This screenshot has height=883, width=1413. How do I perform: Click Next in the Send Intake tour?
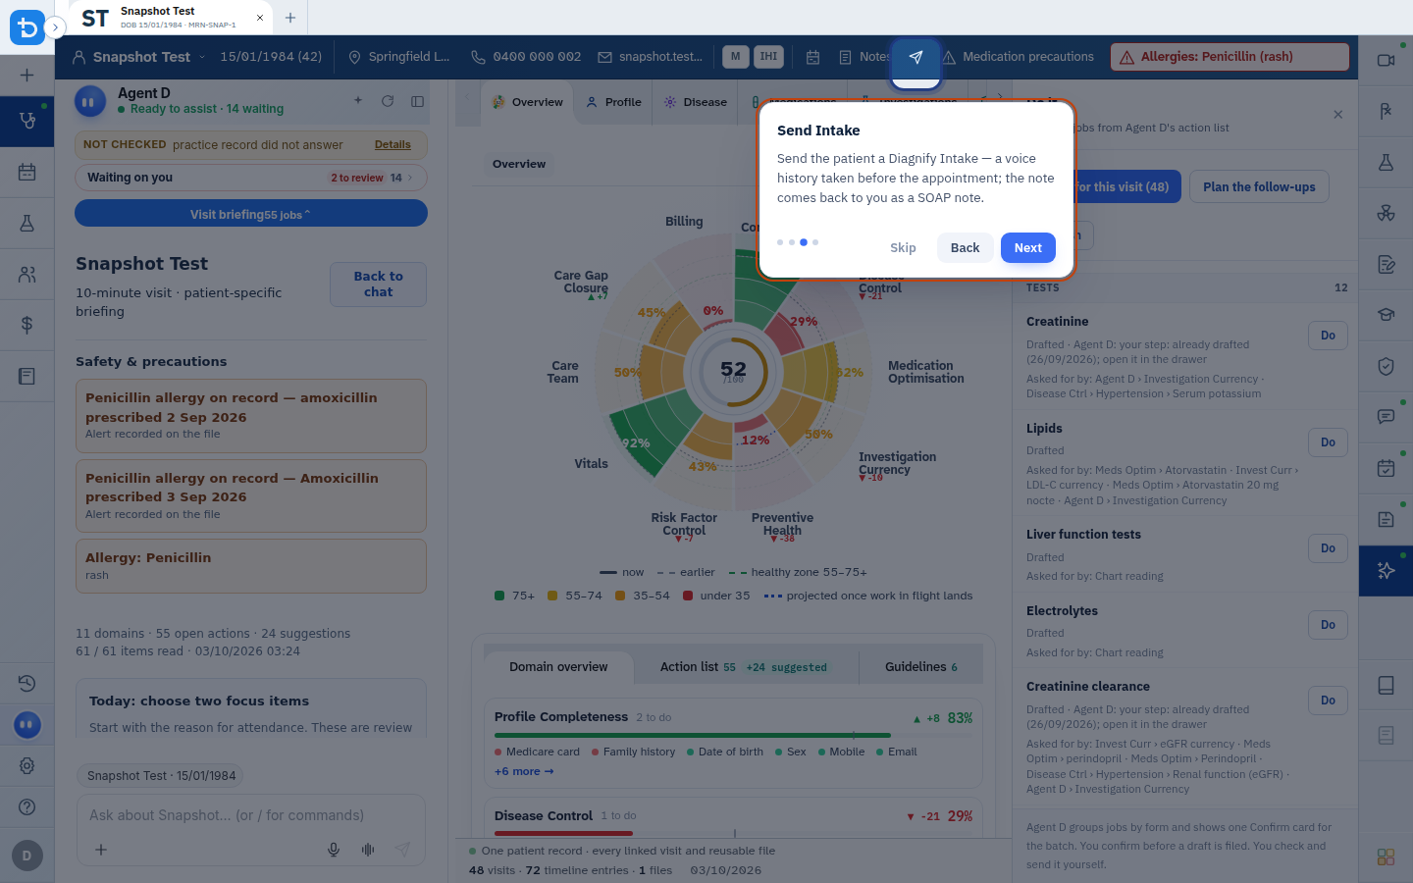click(x=1028, y=248)
